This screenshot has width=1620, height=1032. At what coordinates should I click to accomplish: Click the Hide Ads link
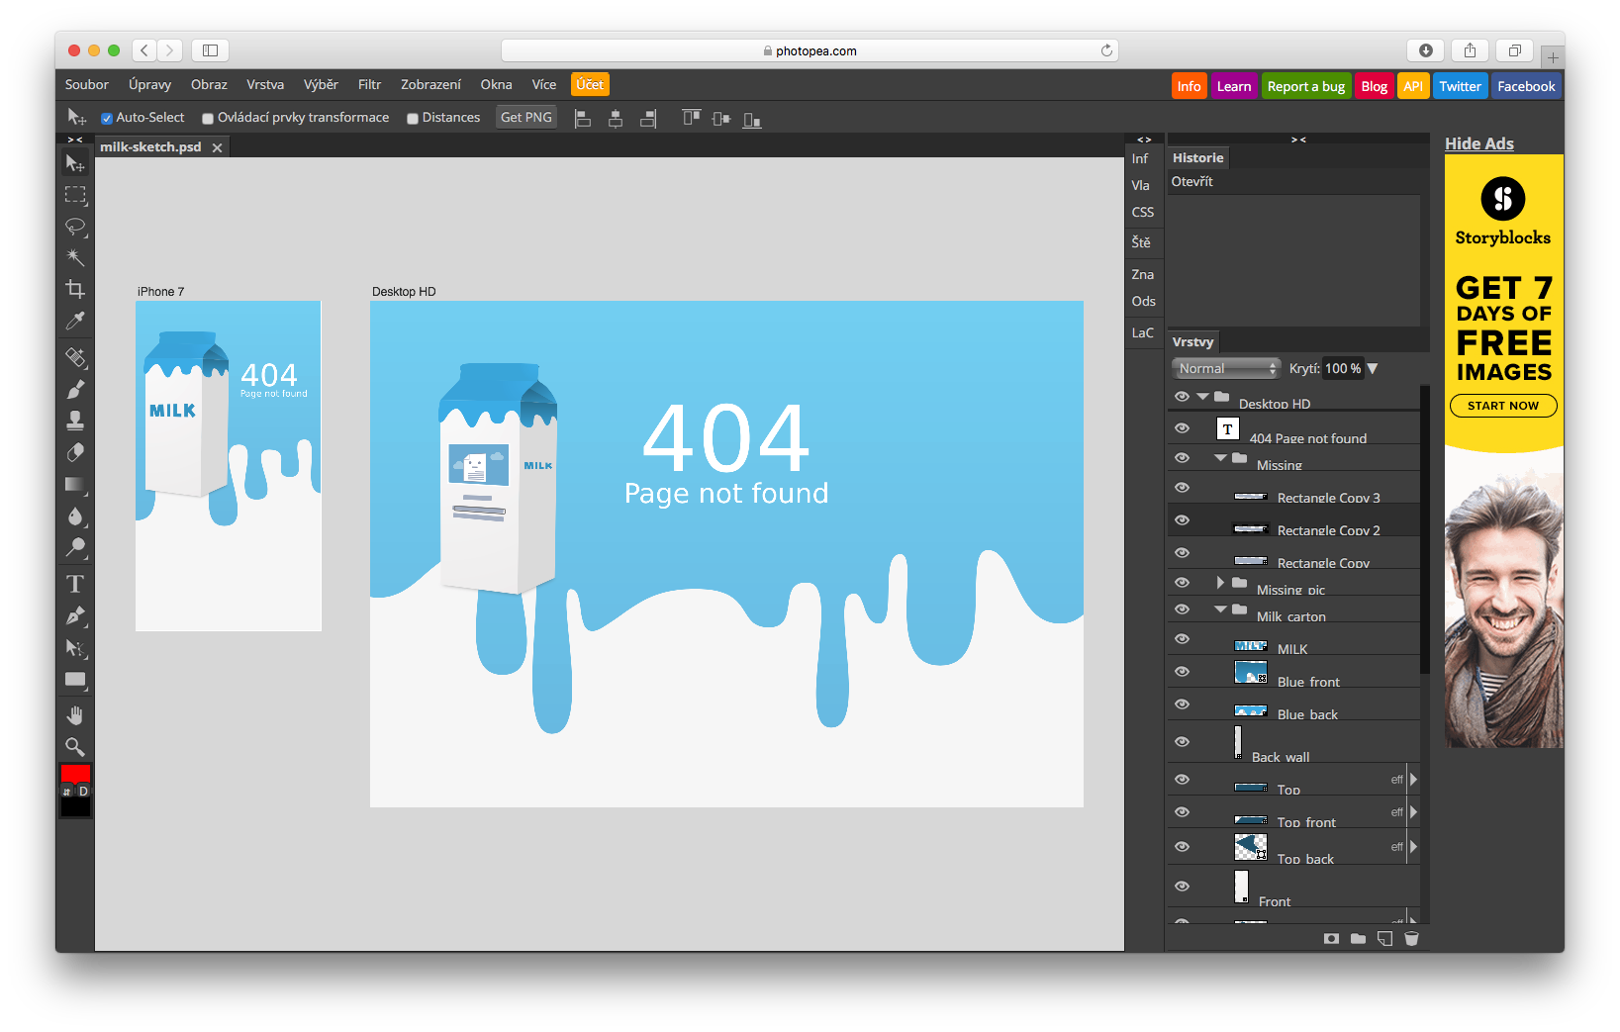(1478, 143)
